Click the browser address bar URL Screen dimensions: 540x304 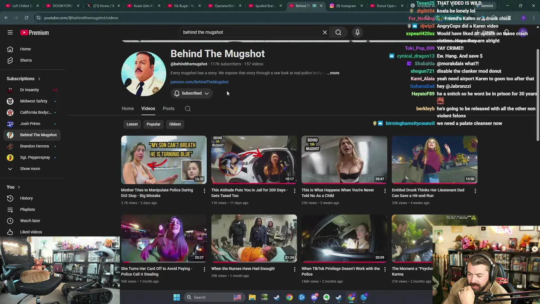[81, 18]
